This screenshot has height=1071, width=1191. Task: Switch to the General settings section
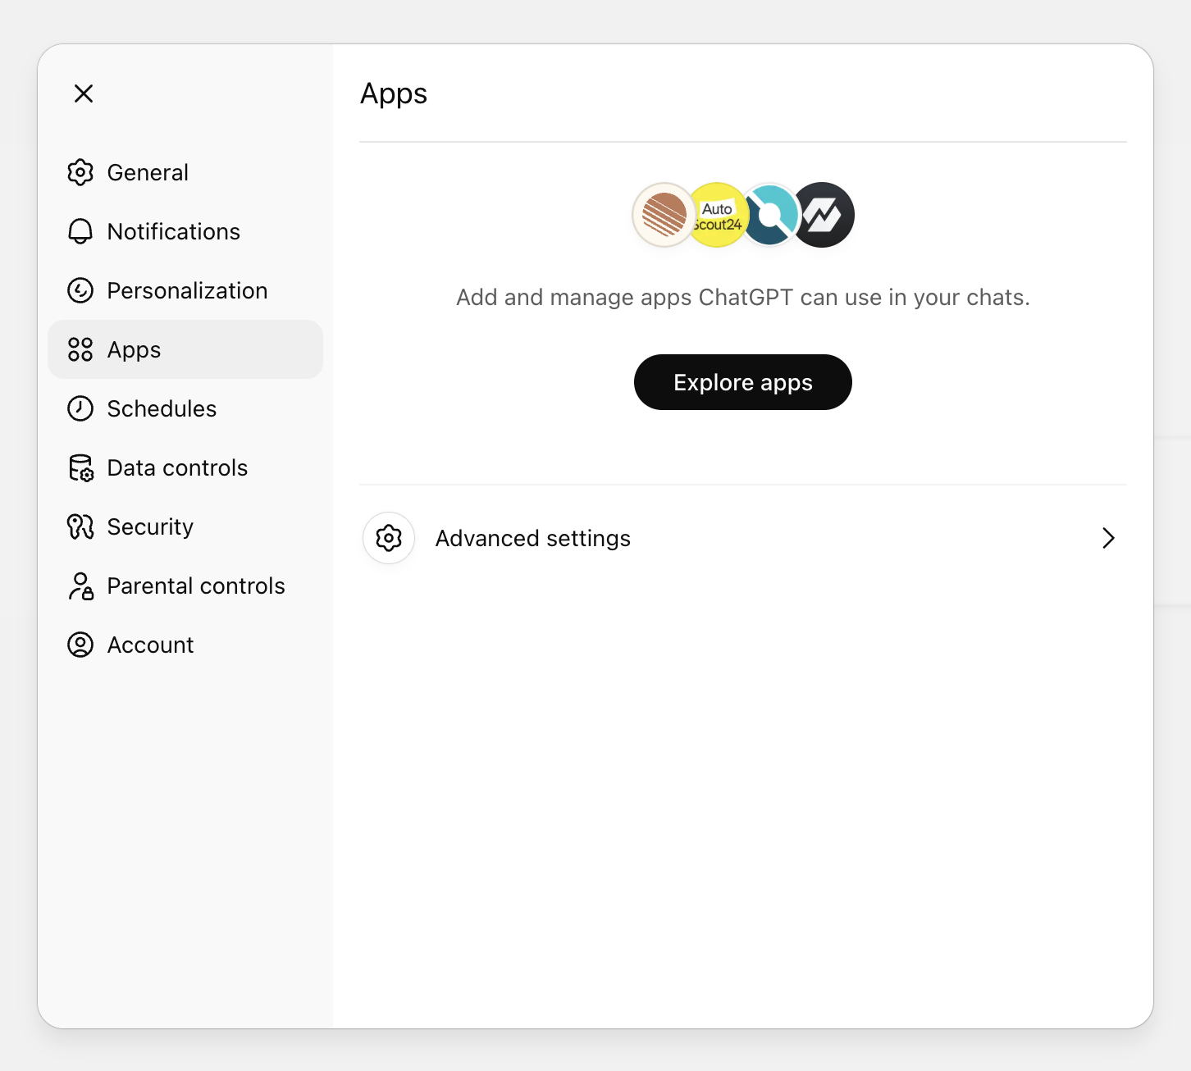pos(148,172)
